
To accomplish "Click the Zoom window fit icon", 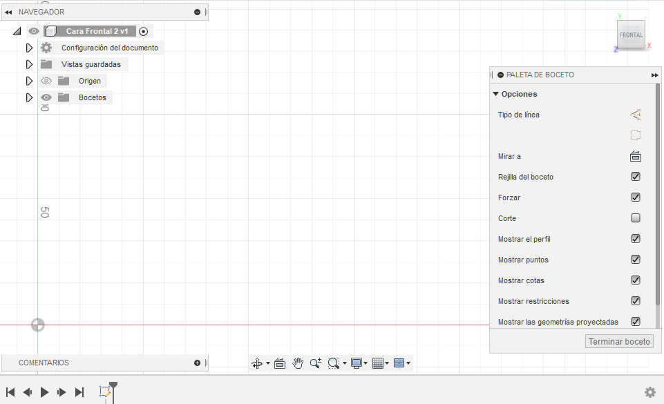I will pos(334,363).
